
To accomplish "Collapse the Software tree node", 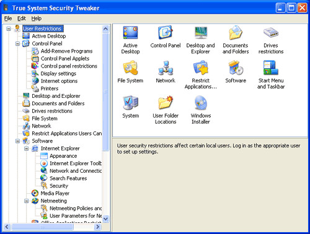I will (x=17, y=141).
